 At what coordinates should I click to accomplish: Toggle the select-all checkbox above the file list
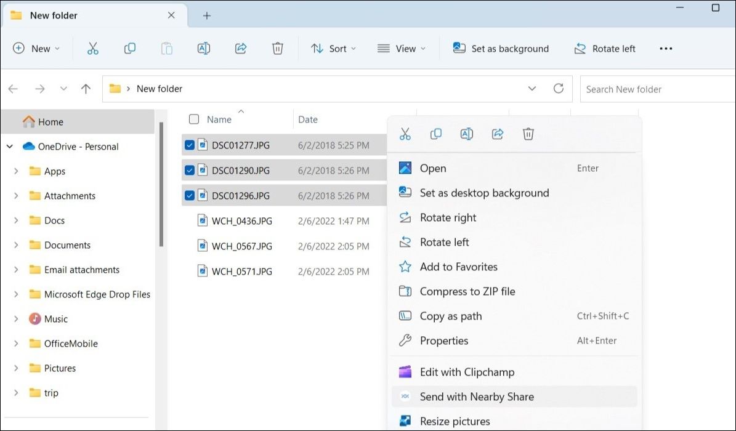pyautogui.click(x=194, y=119)
